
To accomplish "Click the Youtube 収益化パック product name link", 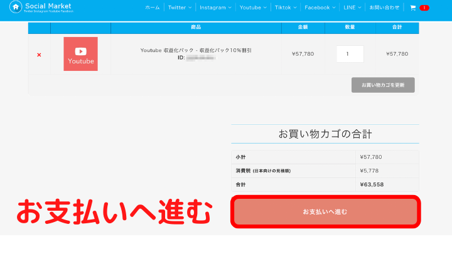I will pos(196,50).
